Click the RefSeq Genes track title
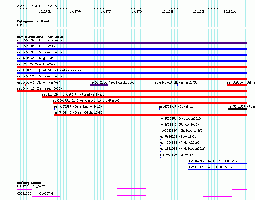 click(29, 183)
